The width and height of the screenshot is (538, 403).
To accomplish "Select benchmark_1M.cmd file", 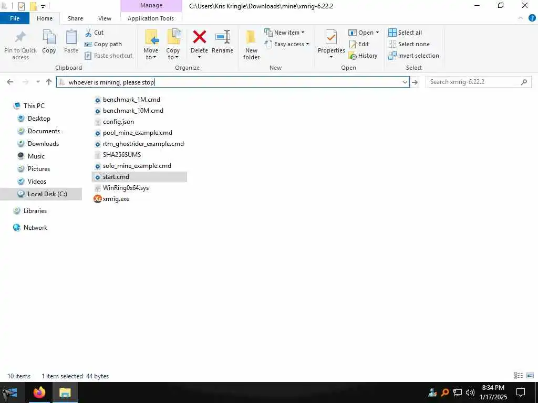I will click(x=131, y=100).
